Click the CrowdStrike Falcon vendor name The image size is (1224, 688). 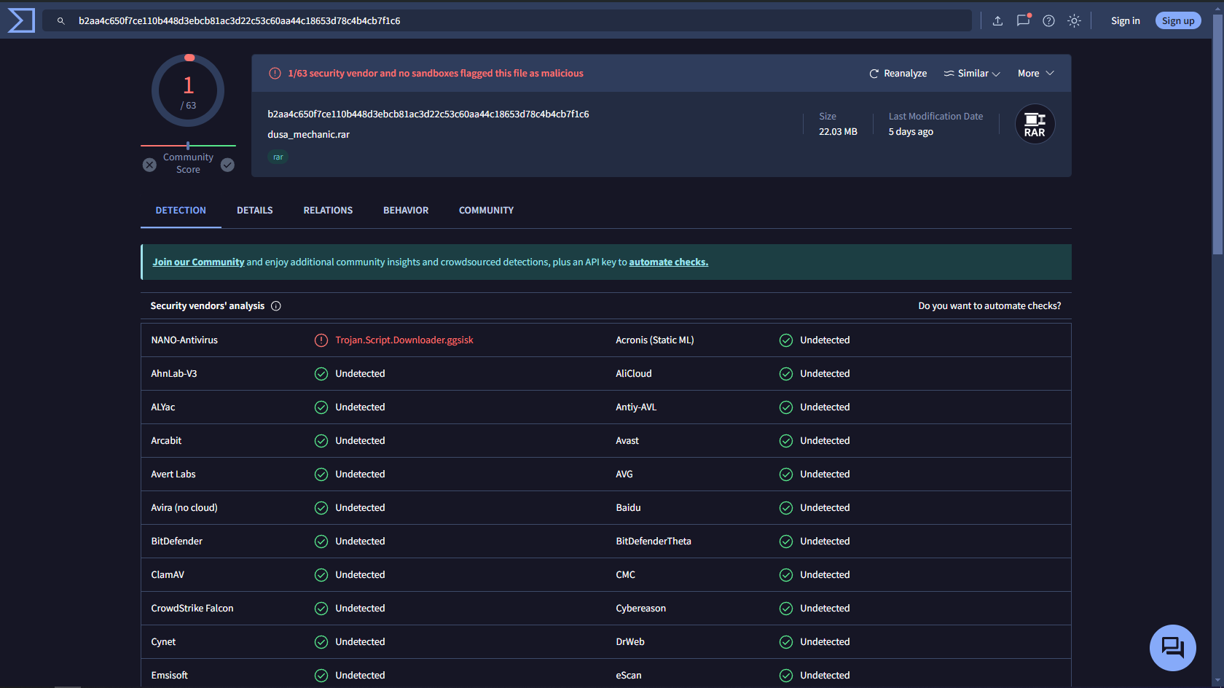coord(192,609)
